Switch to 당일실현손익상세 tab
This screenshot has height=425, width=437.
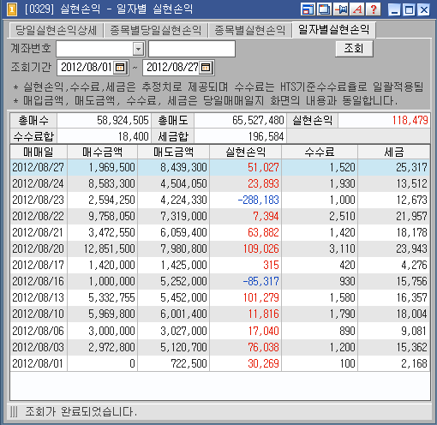pyautogui.click(x=56, y=30)
